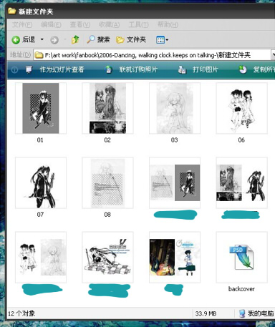Click '12 个对象' in the status bar
This screenshot has height=327, width=275.
pos(21,313)
